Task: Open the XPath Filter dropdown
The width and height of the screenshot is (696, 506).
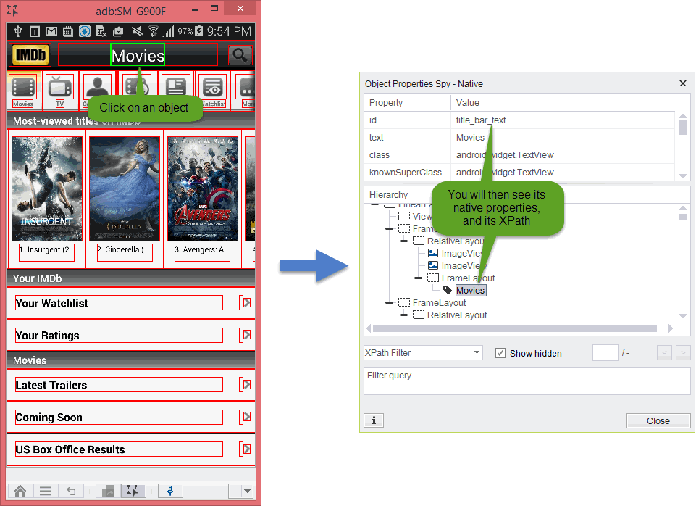Action: tap(423, 353)
